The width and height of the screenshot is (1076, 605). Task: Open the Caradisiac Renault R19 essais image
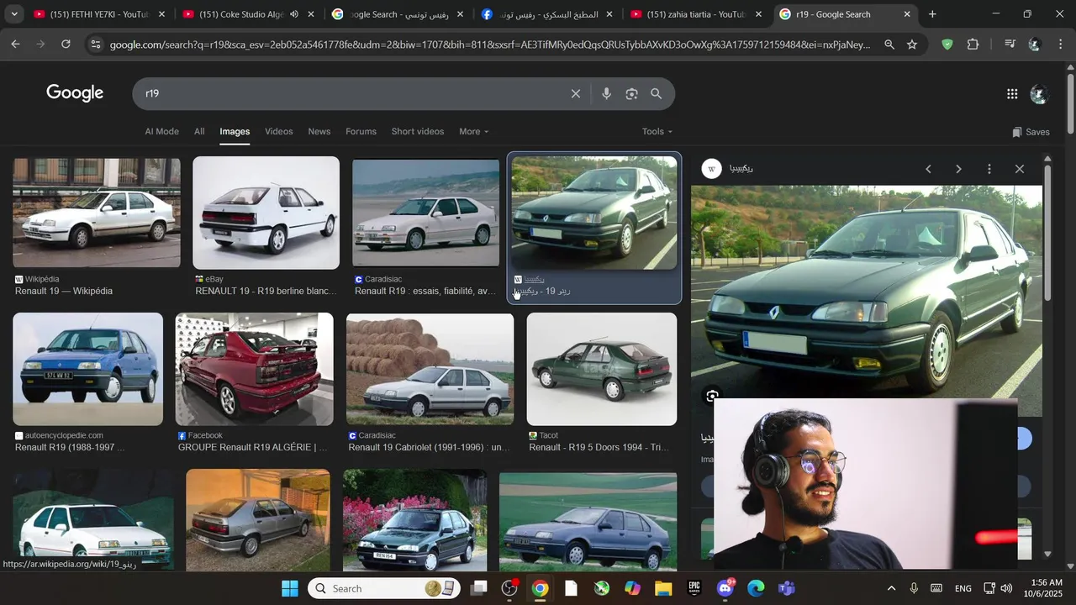pyautogui.click(x=425, y=213)
